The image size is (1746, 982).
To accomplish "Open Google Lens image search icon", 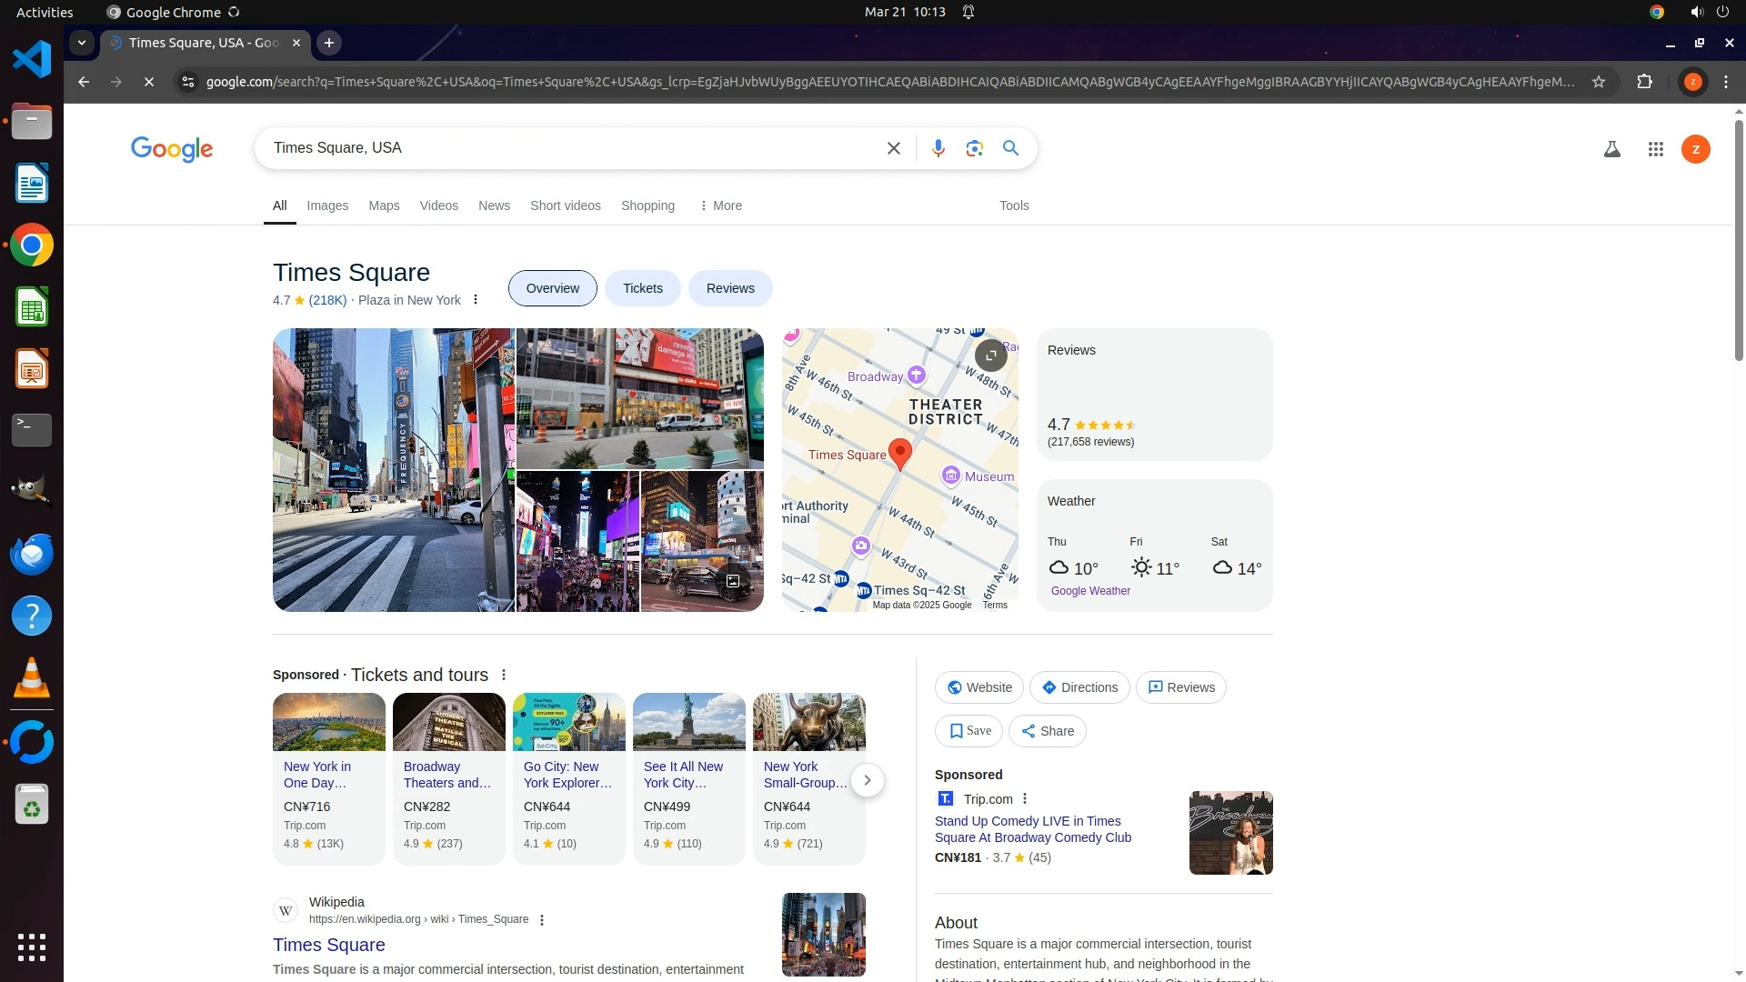I will pyautogui.click(x=974, y=148).
